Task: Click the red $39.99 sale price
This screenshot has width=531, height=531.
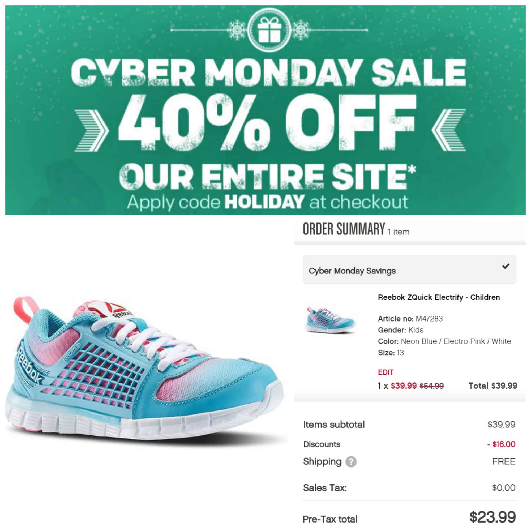Action: pos(404,386)
